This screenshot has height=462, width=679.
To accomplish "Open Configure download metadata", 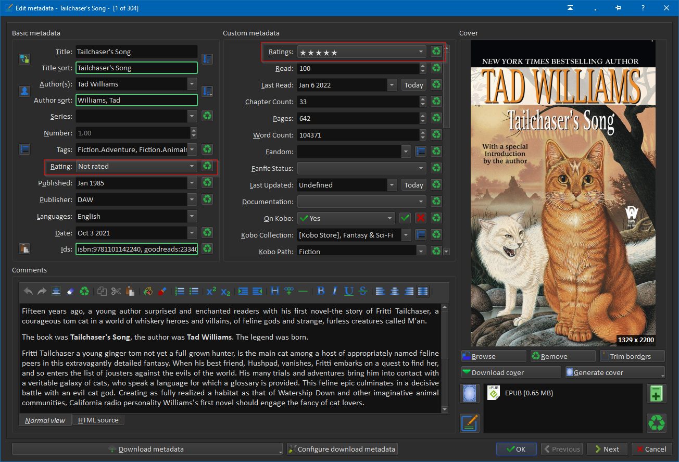I will (342, 449).
